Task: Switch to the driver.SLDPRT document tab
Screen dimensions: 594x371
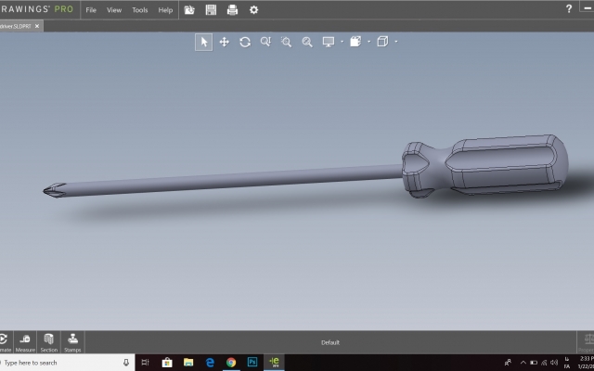Action: point(16,26)
